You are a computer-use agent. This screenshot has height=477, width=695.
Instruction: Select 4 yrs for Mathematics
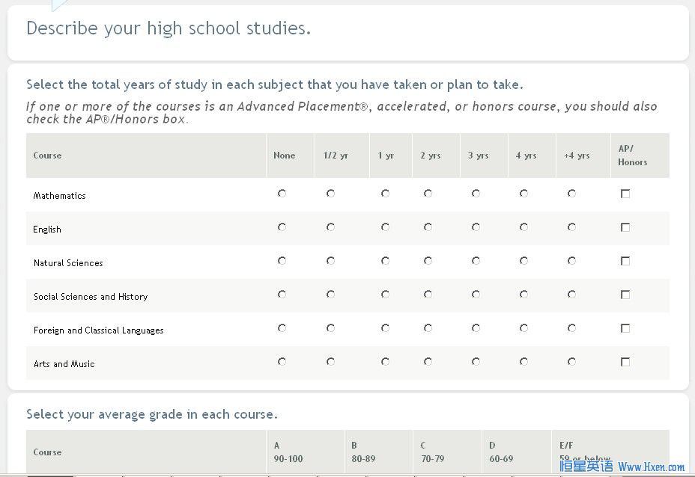point(523,194)
